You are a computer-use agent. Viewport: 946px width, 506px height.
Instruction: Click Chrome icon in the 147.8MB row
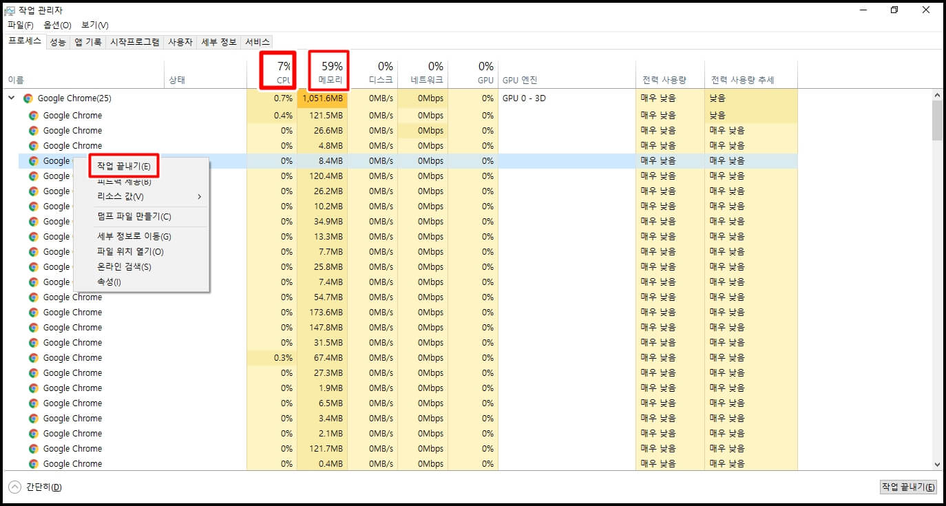point(34,328)
